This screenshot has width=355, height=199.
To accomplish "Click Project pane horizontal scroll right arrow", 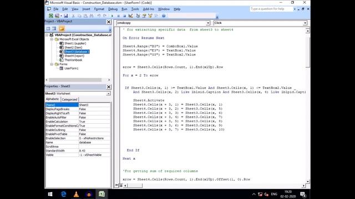I will point(109,80).
